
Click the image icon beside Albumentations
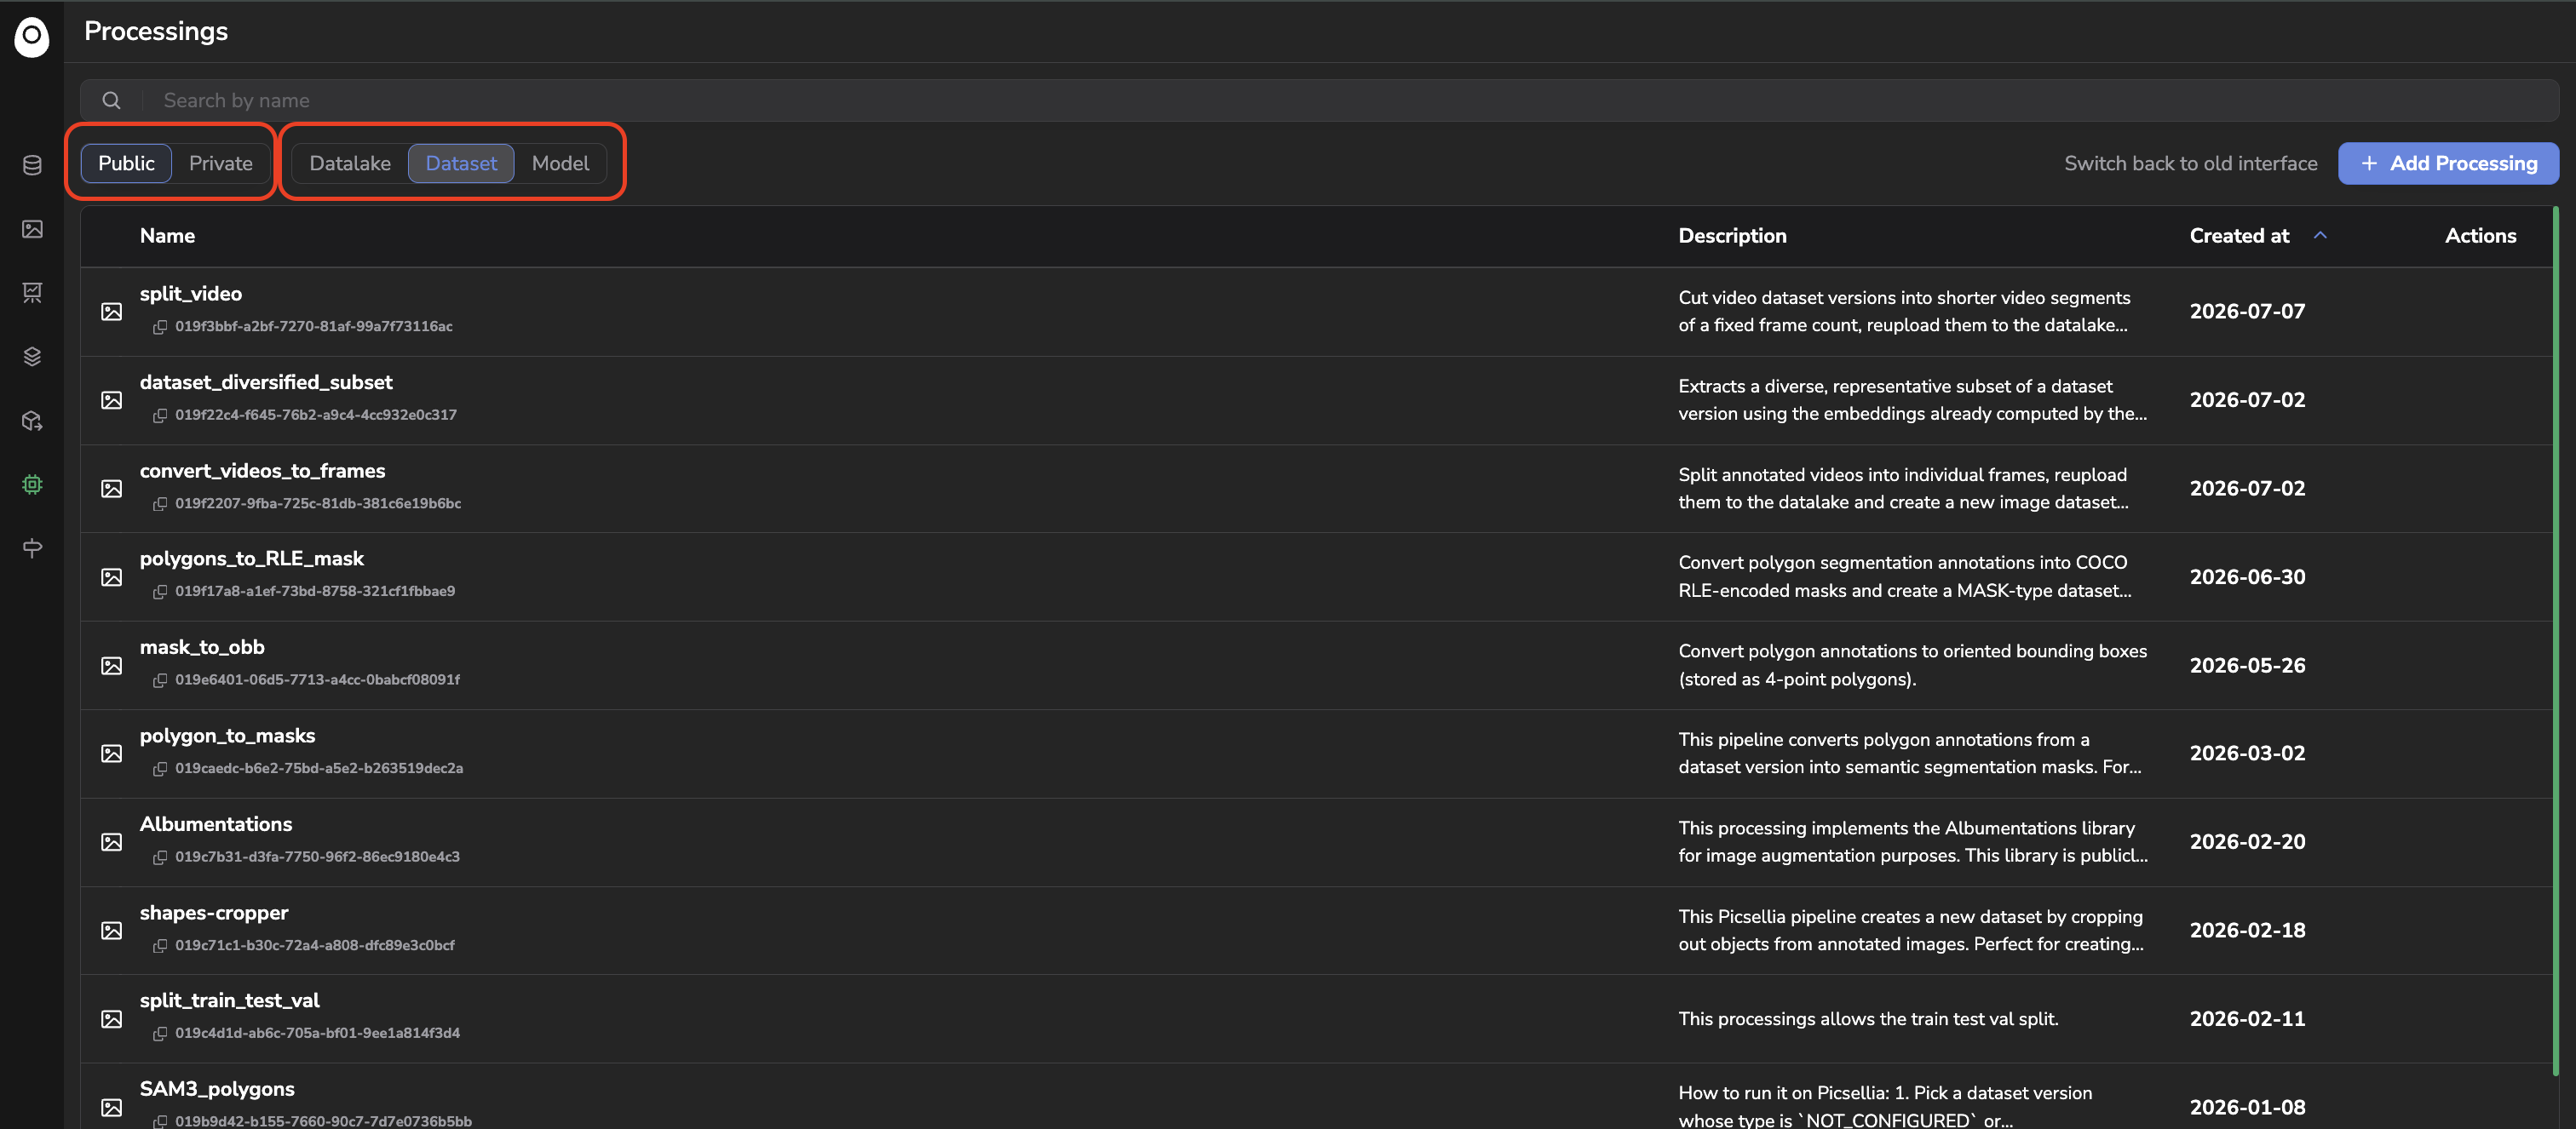coord(112,842)
